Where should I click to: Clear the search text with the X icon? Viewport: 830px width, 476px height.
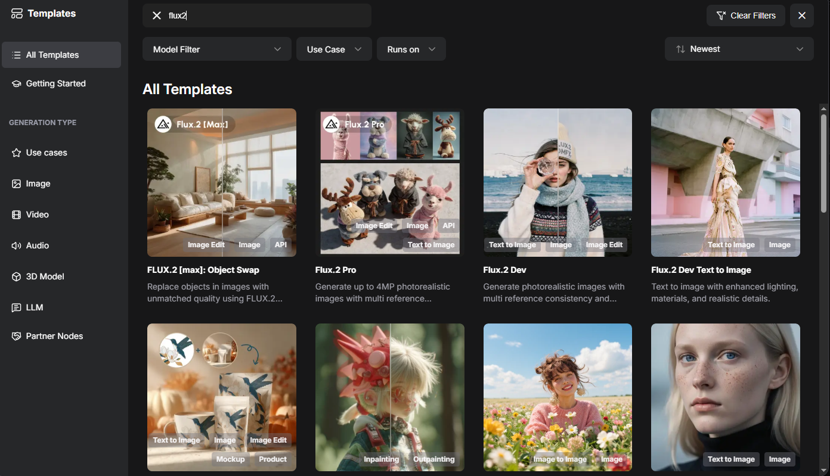coord(157,15)
